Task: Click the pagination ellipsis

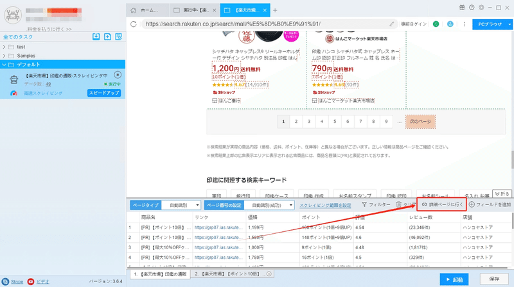Action: (x=399, y=122)
